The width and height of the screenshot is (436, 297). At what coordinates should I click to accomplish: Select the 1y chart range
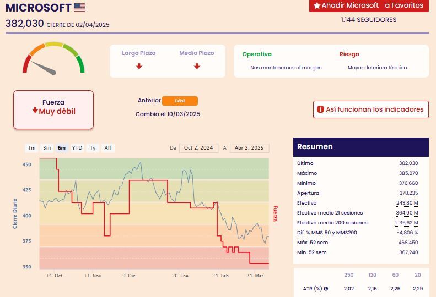93,148
